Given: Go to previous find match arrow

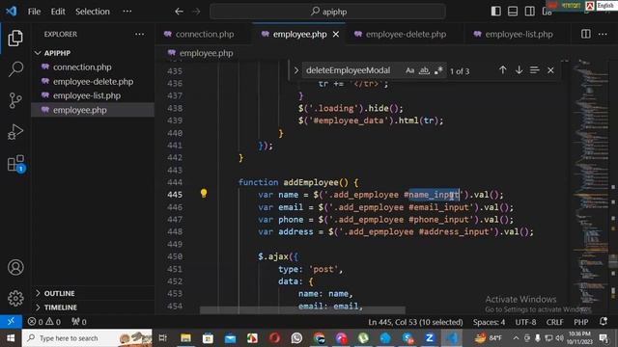Looking at the screenshot, I should [502, 70].
